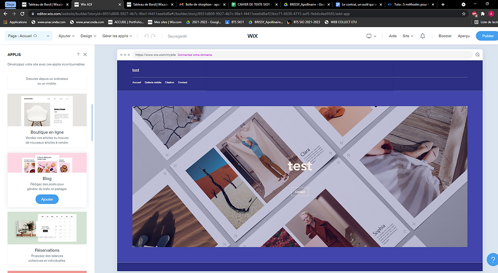The width and height of the screenshot is (498, 273).
Task: Open the WEB COLLECT ETU bookmark
Action: point(340,22)
